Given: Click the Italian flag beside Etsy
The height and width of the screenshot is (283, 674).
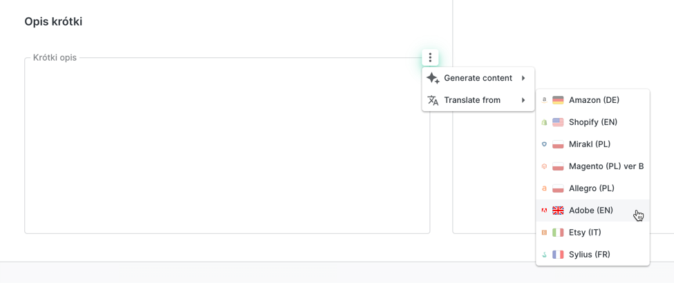Looking at the screenshot, I should point(558,233).
